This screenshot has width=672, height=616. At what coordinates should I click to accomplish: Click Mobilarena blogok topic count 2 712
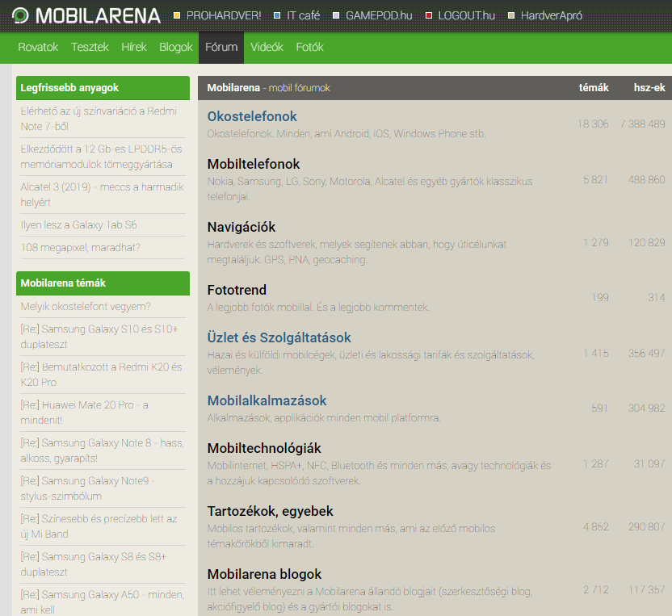pyautogui.click(x=596, y=590)
